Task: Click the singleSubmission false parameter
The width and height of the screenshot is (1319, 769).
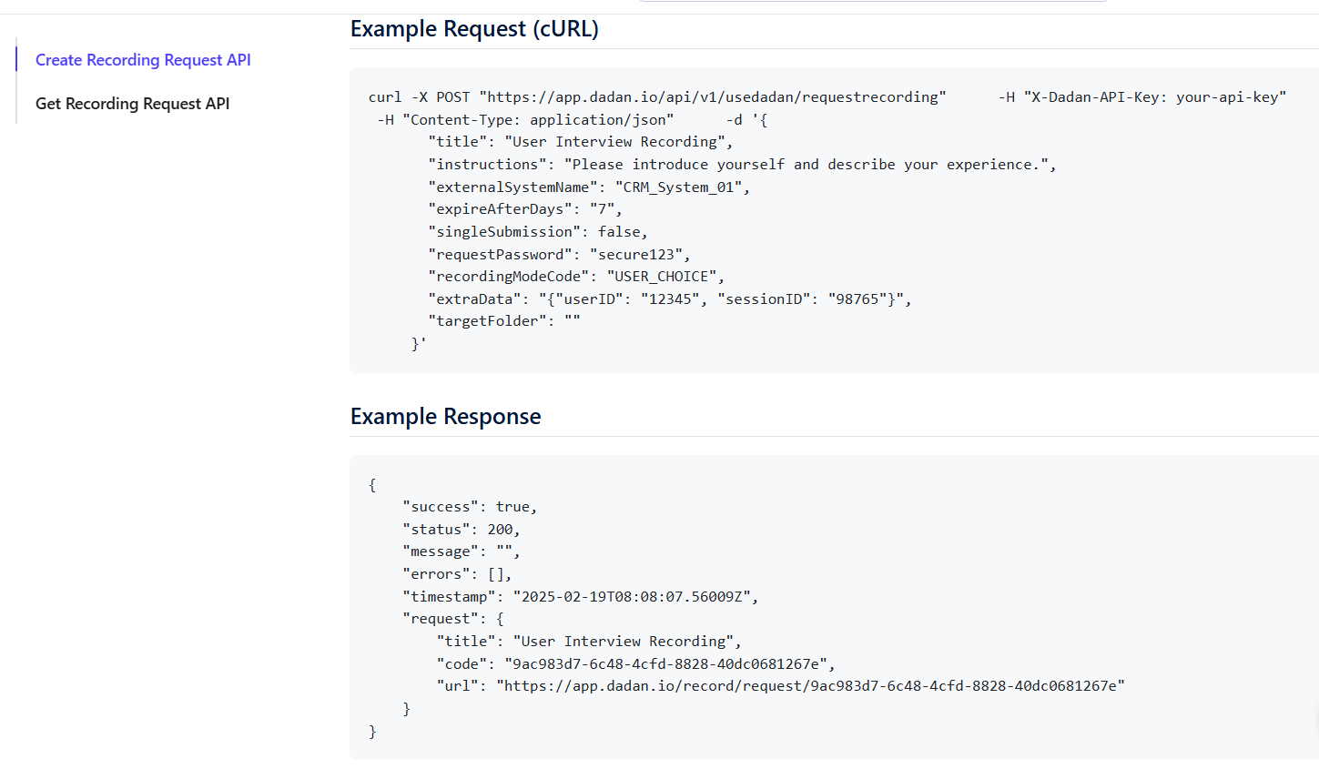Action: click(x=537, y=232)
